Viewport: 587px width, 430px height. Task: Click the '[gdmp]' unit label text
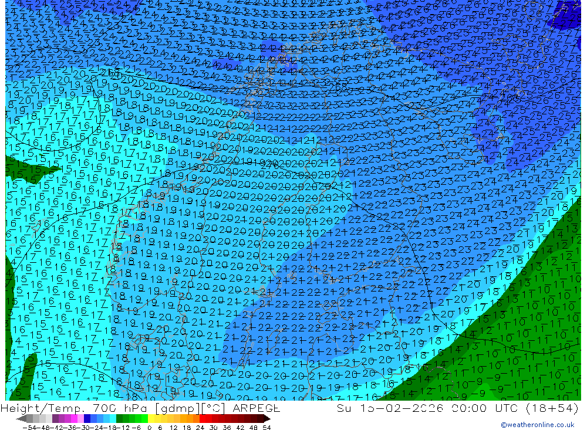(177, 408)
